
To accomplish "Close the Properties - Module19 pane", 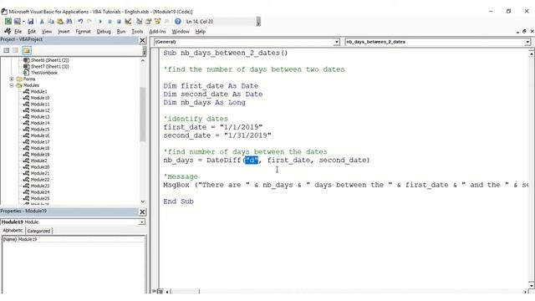I will click(143, 212).
